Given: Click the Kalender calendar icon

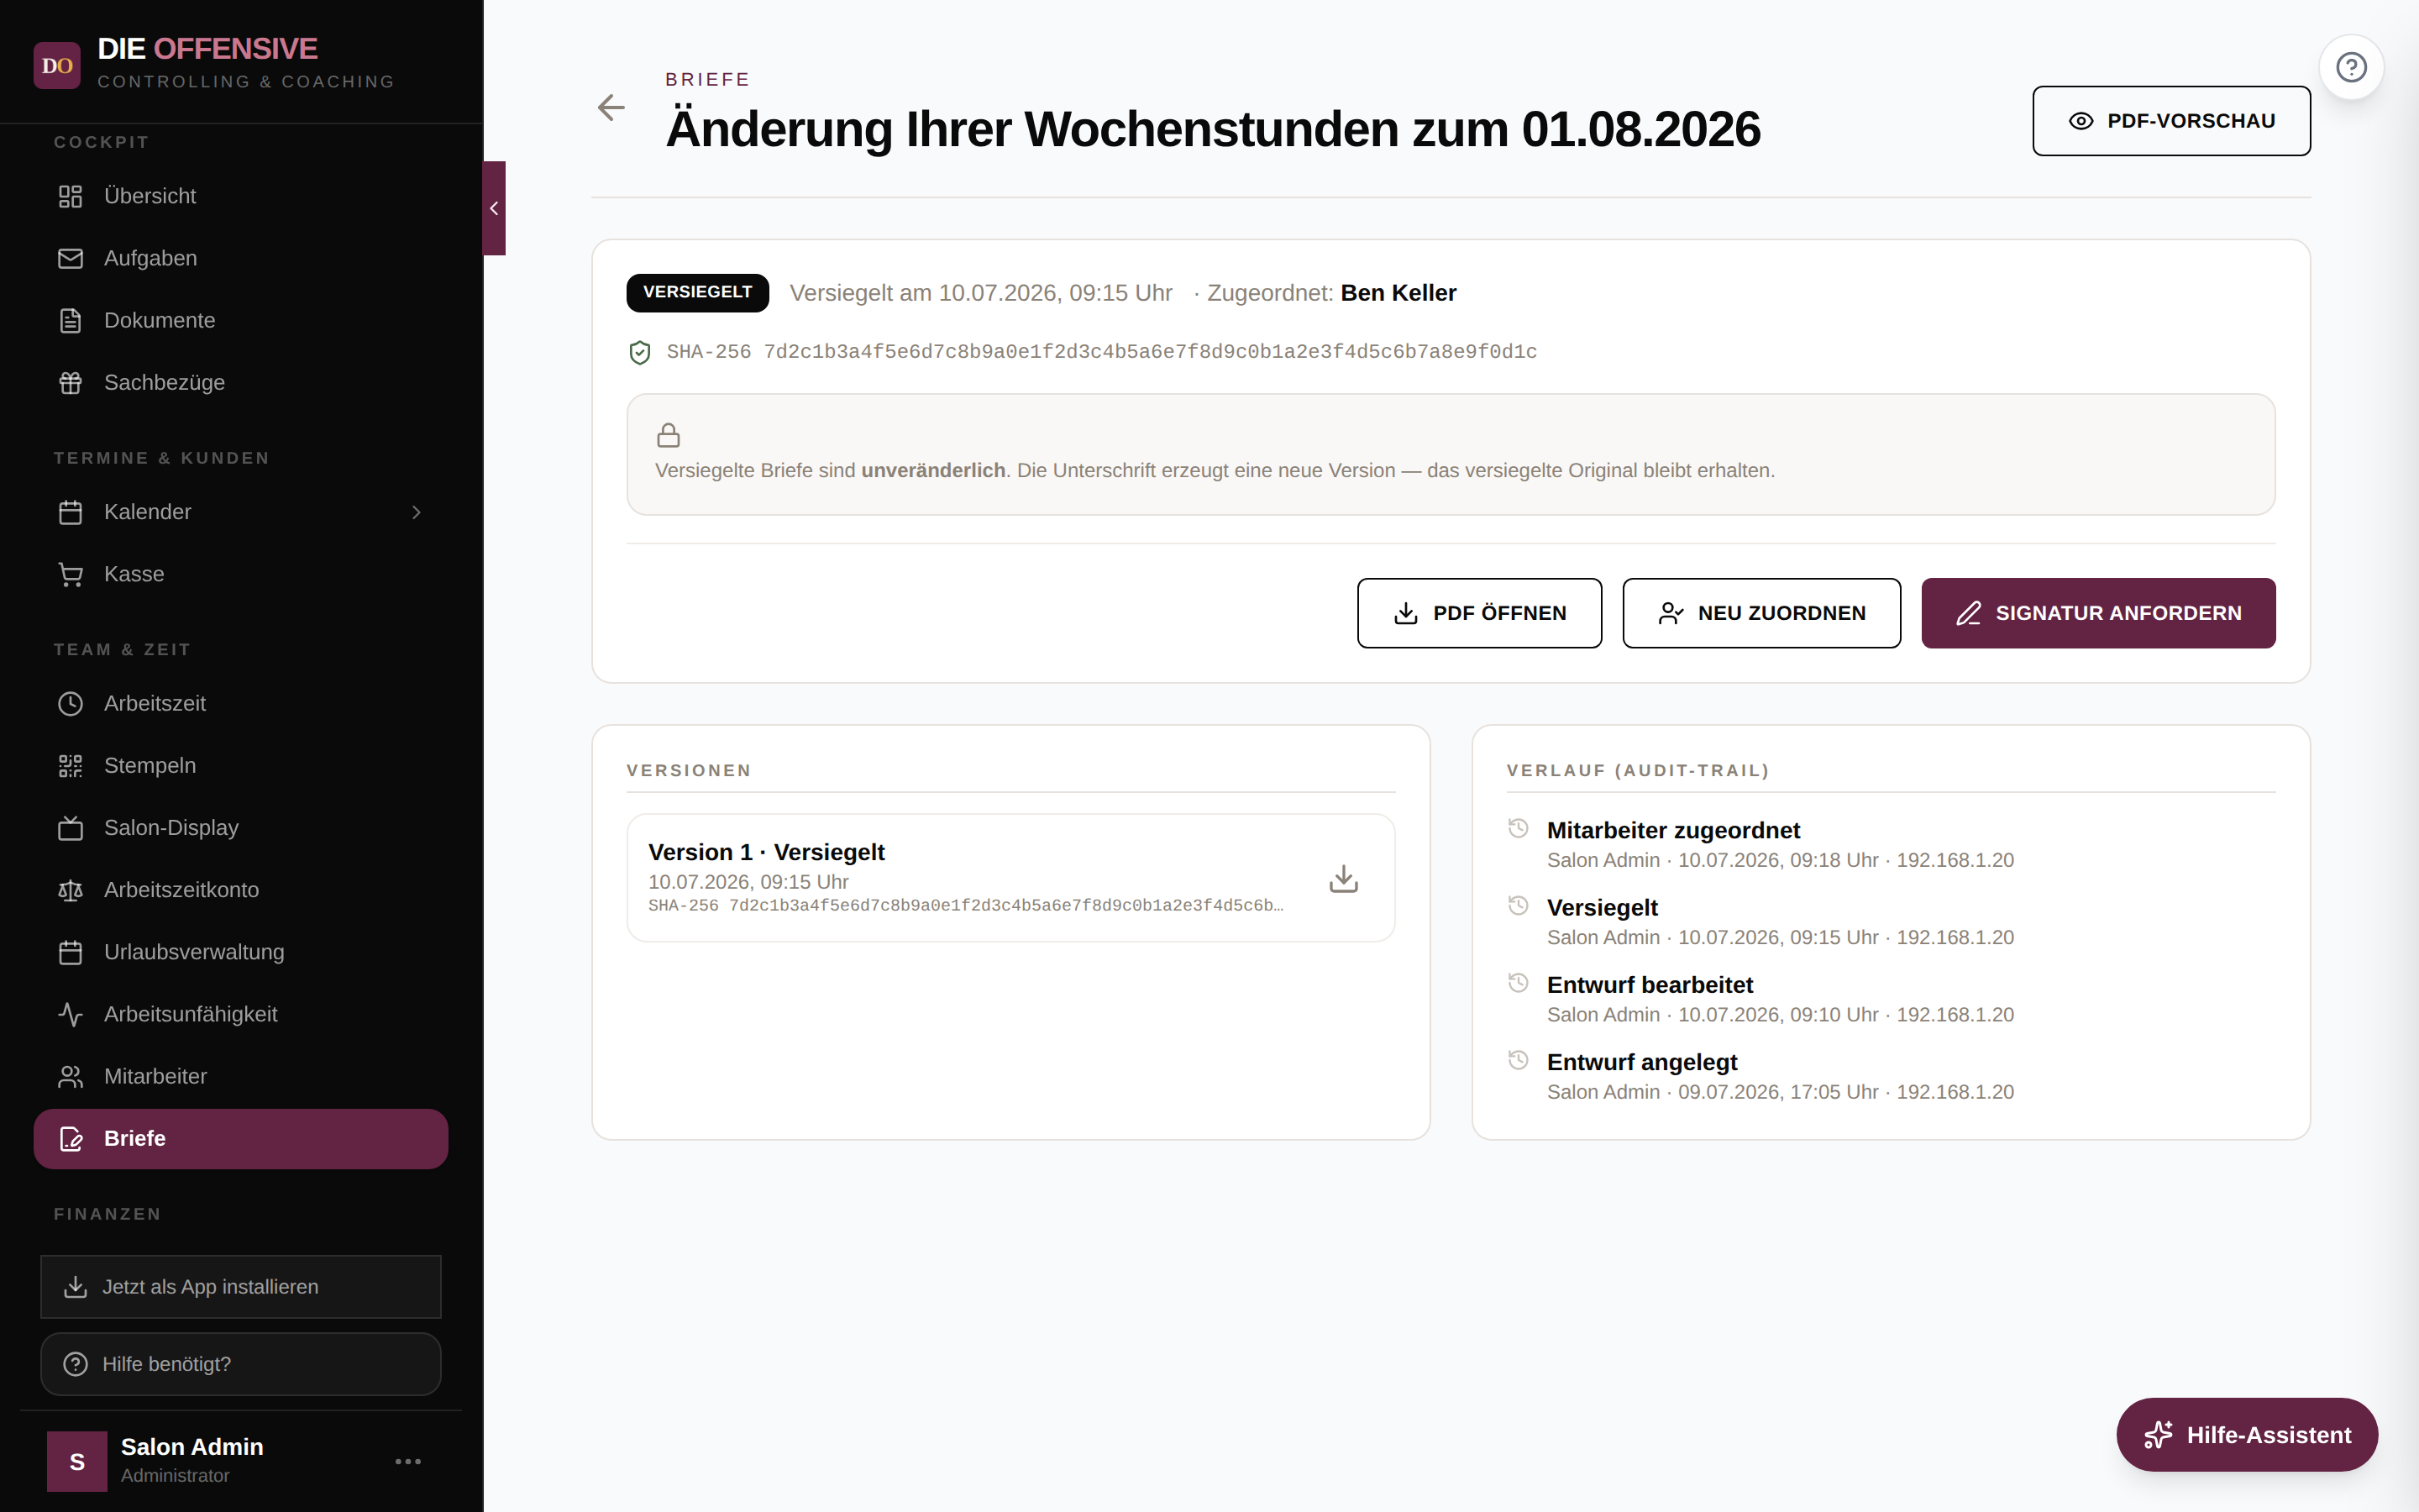Looking at the screenshot, I should pyautogui.click(x=70, y=512).
